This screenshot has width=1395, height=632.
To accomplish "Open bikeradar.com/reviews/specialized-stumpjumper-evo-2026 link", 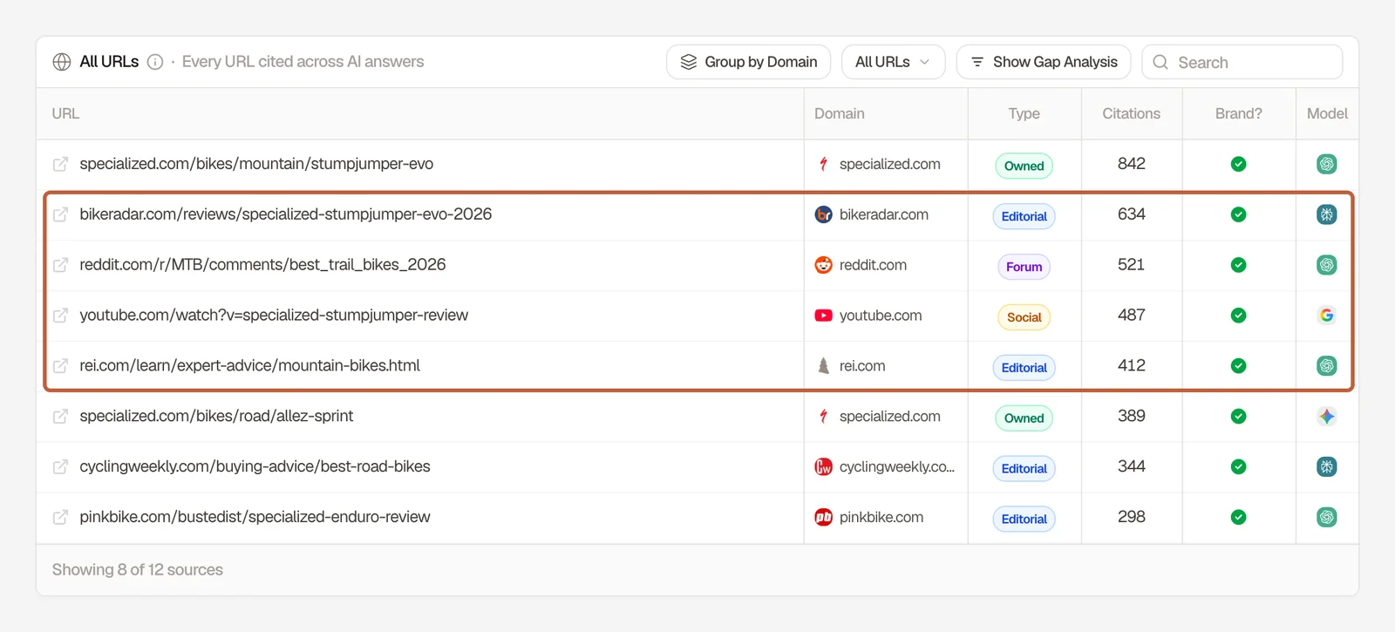I will click(x=286, y=214).
